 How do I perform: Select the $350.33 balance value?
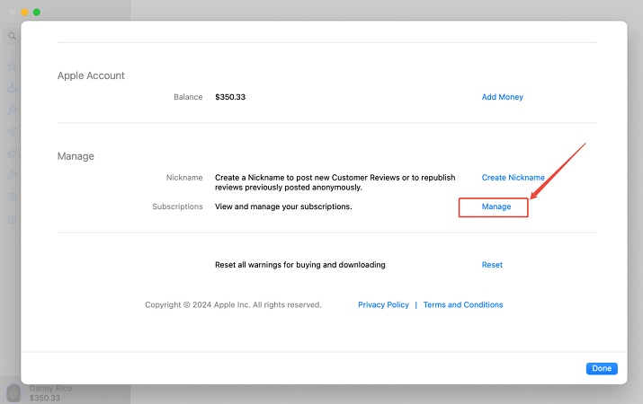pyautogui.click(x=230, y=97)
